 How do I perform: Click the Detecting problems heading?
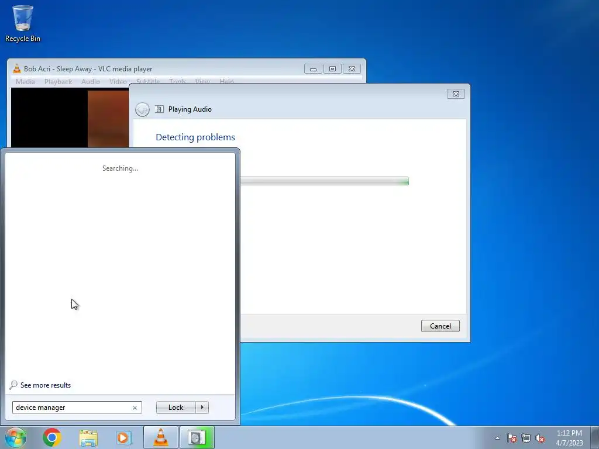coord(195,137)
